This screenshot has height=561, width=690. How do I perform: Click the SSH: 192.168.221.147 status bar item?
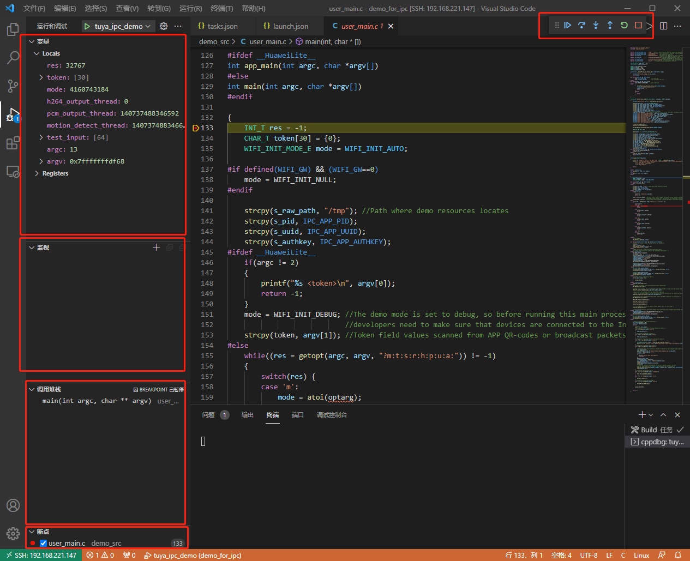(x=41, y=555)
